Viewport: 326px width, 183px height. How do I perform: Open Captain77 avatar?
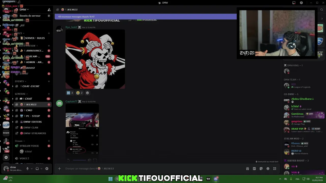point(59,103)
